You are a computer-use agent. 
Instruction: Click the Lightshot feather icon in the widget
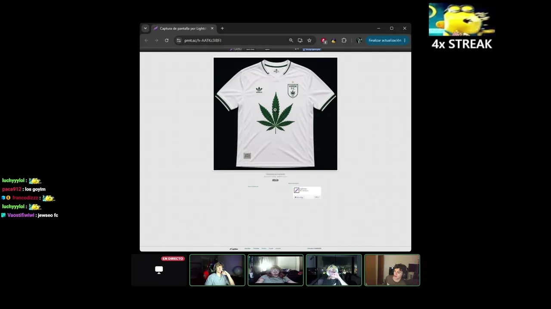(296, 190)
